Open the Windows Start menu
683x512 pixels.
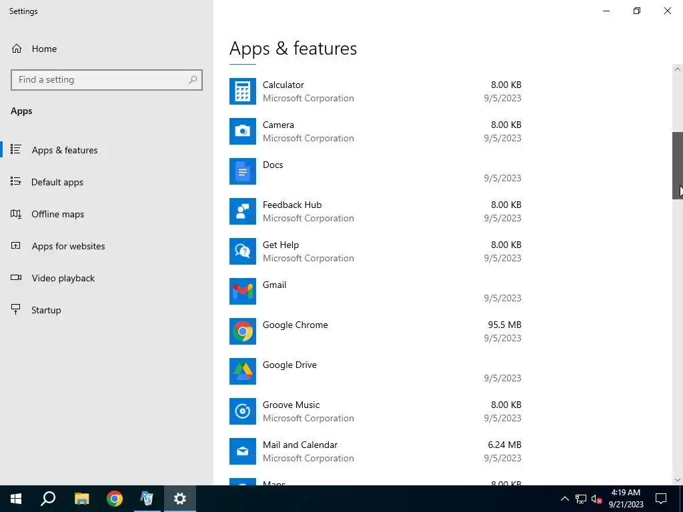pos(16,499)
